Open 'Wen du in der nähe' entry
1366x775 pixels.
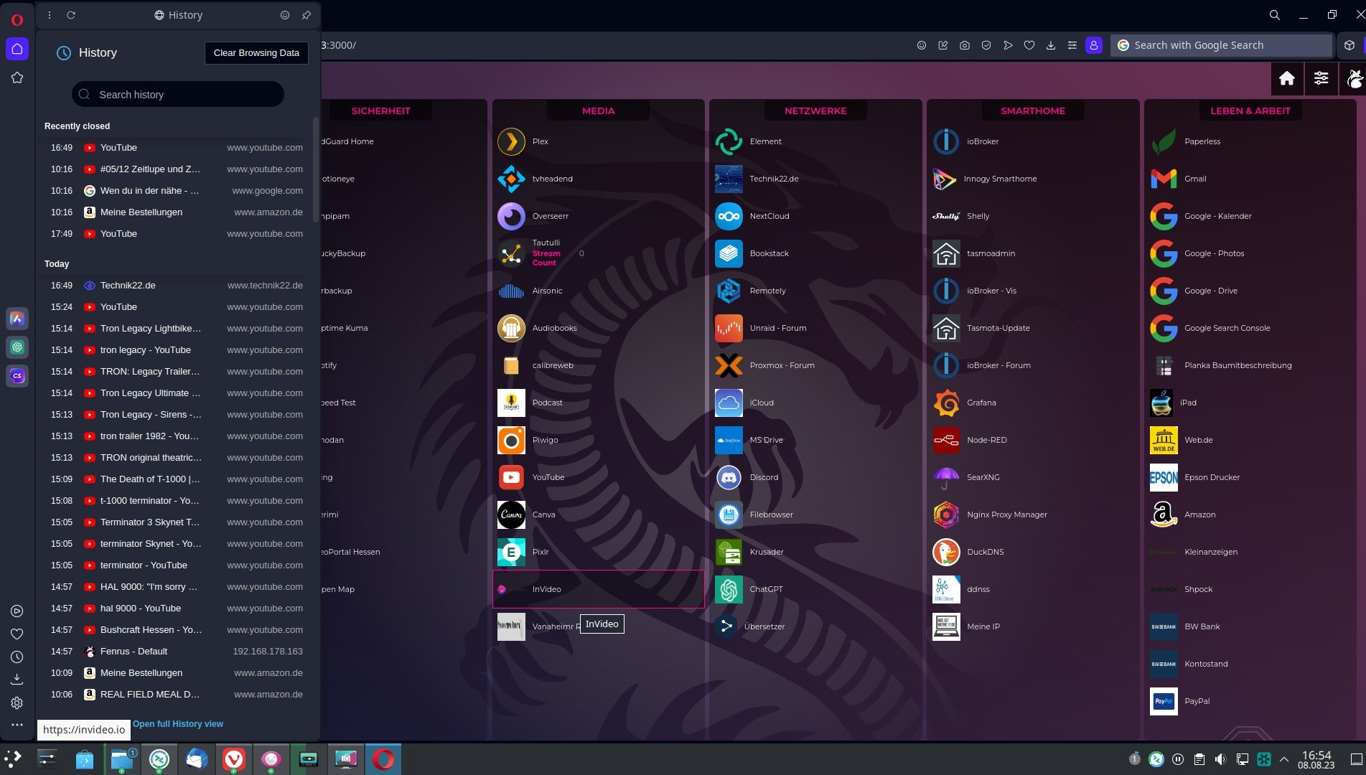tap(174, 190)
